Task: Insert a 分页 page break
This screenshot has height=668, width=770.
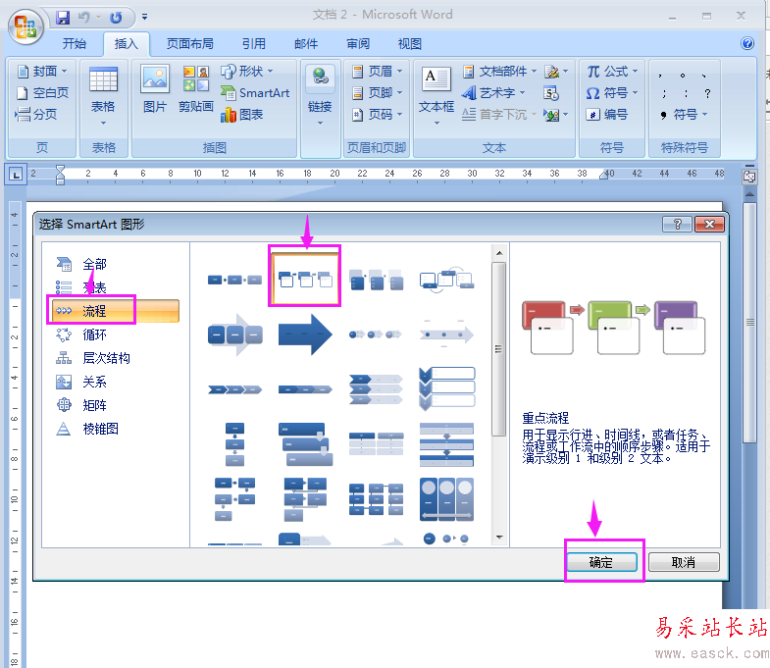Action: pyautogui.click(x=36, y=115)
